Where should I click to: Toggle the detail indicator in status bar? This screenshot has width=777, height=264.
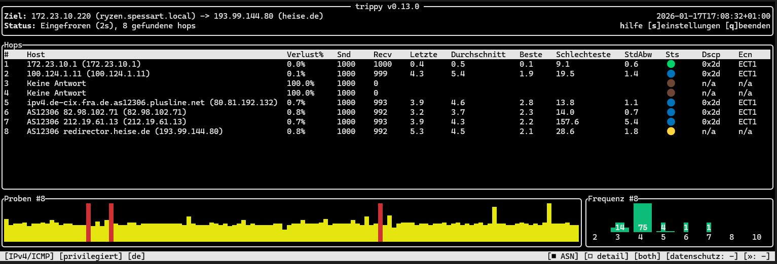(607, 256)
